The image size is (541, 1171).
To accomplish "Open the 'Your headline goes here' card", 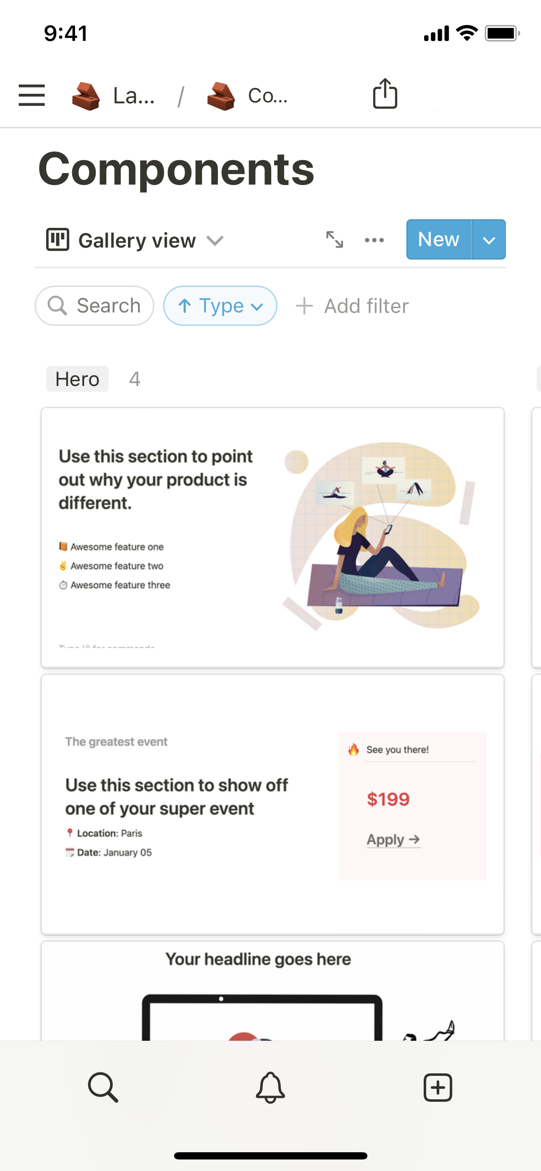I will 272,990.
